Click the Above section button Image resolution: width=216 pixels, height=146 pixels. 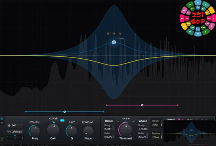click(x=143, y=121)
